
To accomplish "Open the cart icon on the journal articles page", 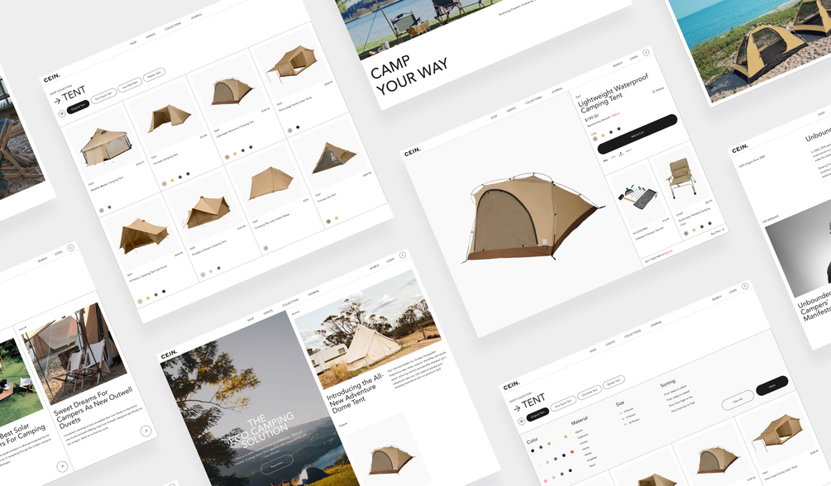I will 70,247.
